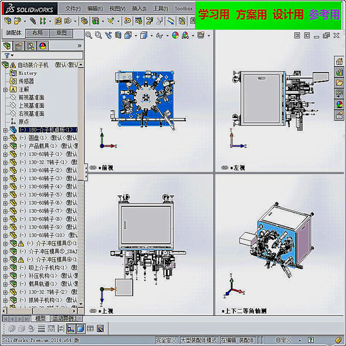
Task: Toggle the four view viewport layout button
Action: (x=90, y=328)
